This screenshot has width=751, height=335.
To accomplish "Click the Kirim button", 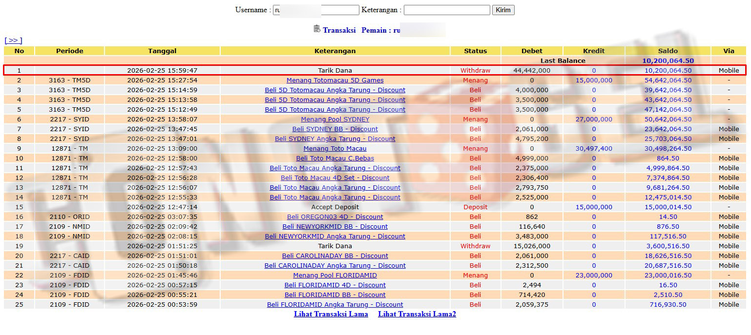I will [503, 10].
